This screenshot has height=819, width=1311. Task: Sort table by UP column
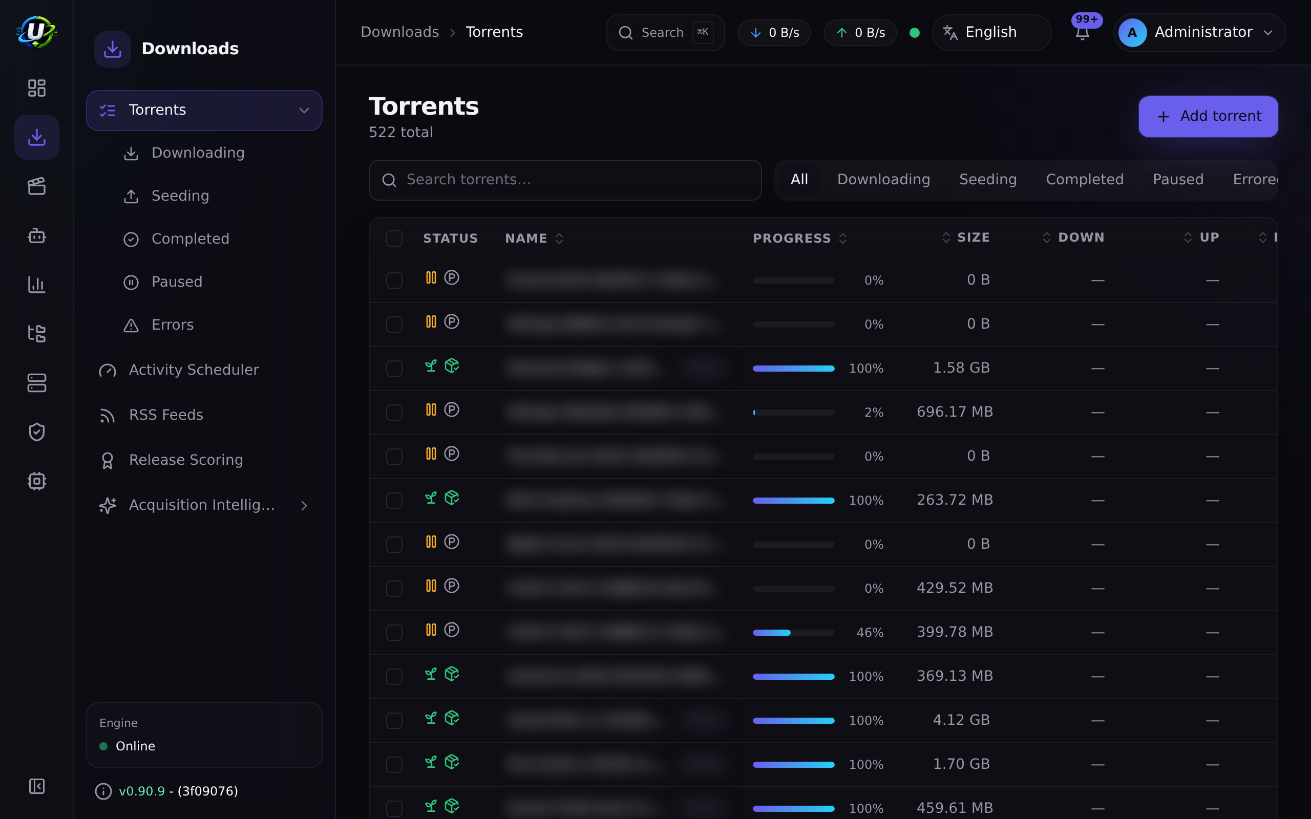point(1201,237)
